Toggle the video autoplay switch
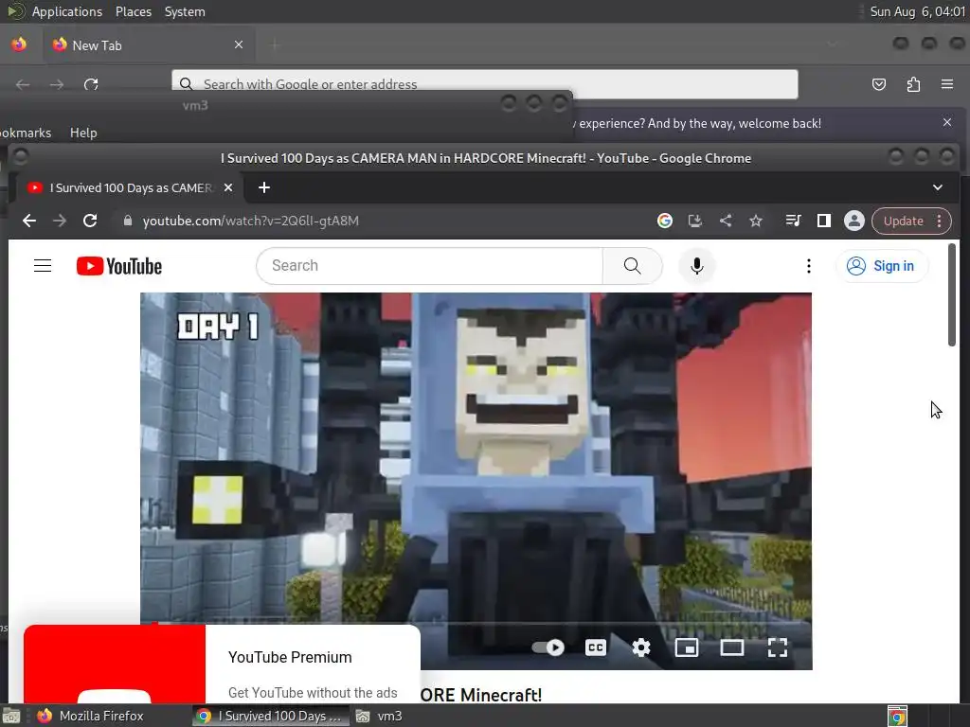The height and width of the screenshot is (727, 970). tap(548, 647)
